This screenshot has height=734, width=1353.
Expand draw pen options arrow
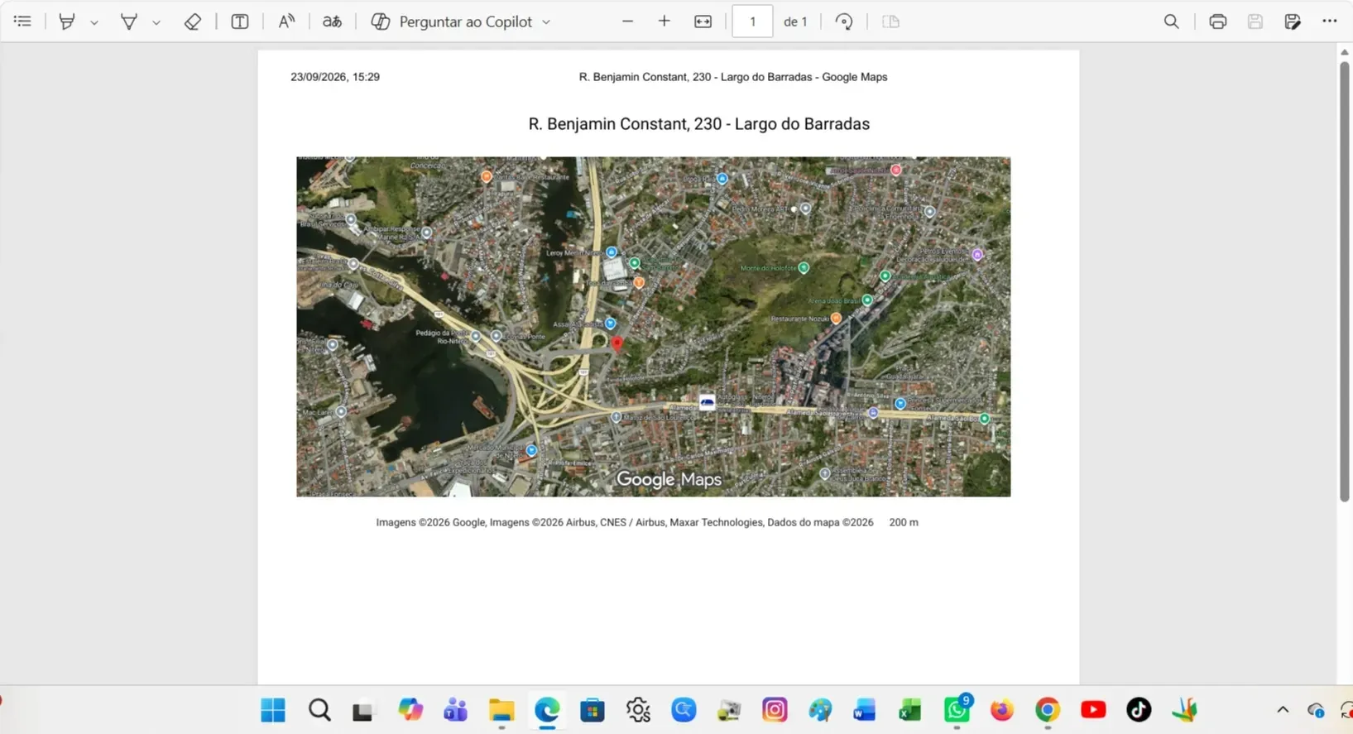point(156,22)
